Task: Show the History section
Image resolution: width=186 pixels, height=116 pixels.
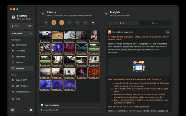Action: pos(22,62)
